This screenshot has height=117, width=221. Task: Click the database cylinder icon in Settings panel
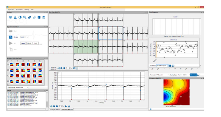[39, 17]
